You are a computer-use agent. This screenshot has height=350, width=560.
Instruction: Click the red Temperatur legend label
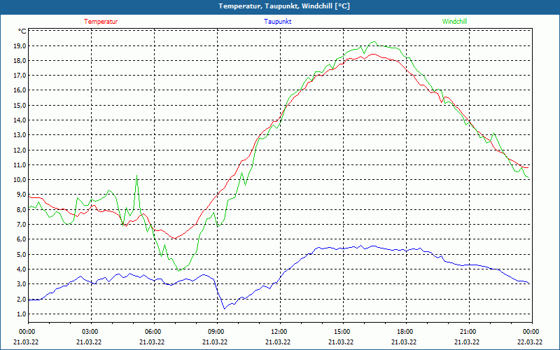coord(101,22)
